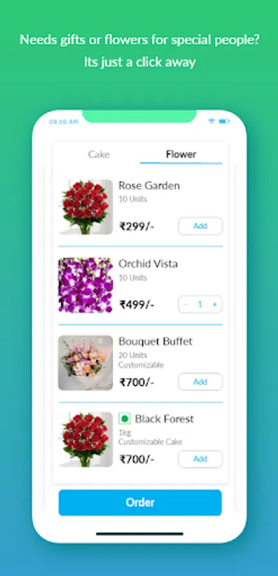Select the Bouquet Buffet product title

155,342
